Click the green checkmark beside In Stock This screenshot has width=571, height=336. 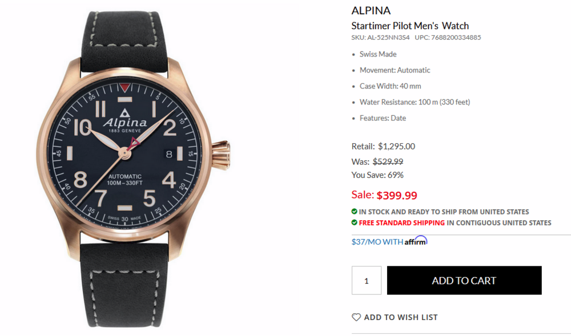(355, 212)
